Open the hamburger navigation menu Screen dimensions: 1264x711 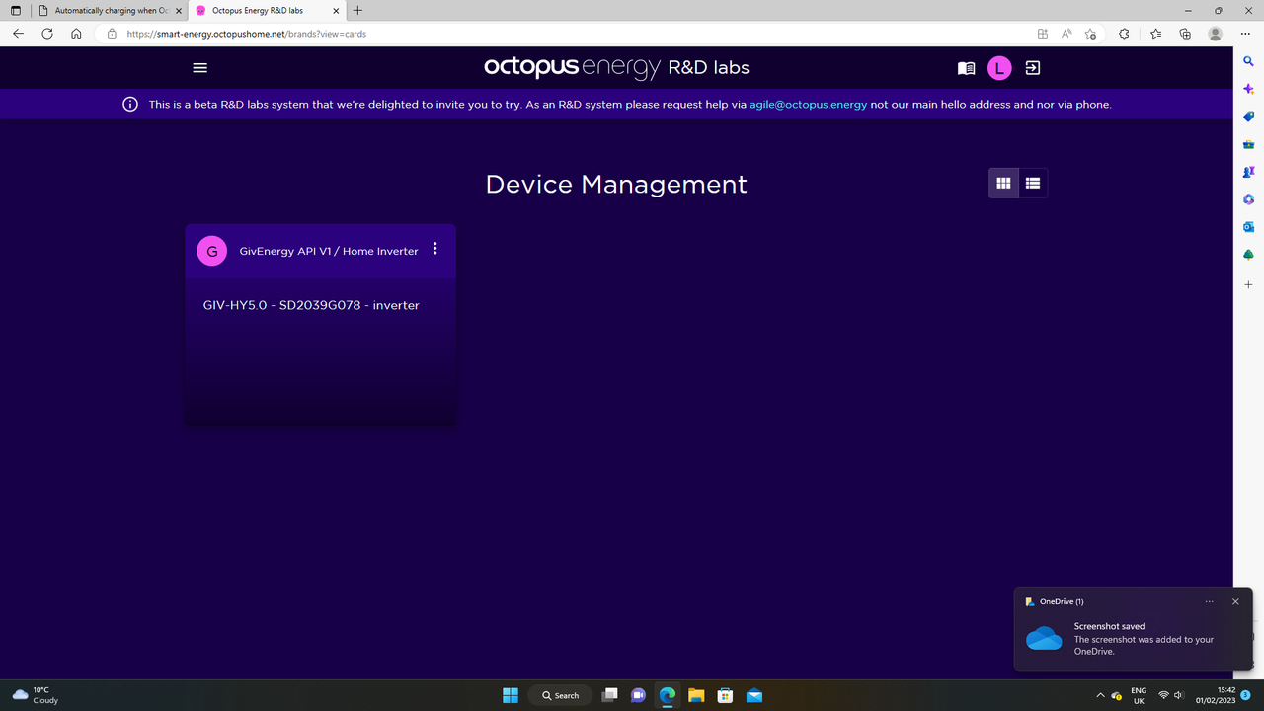[200, 68]
